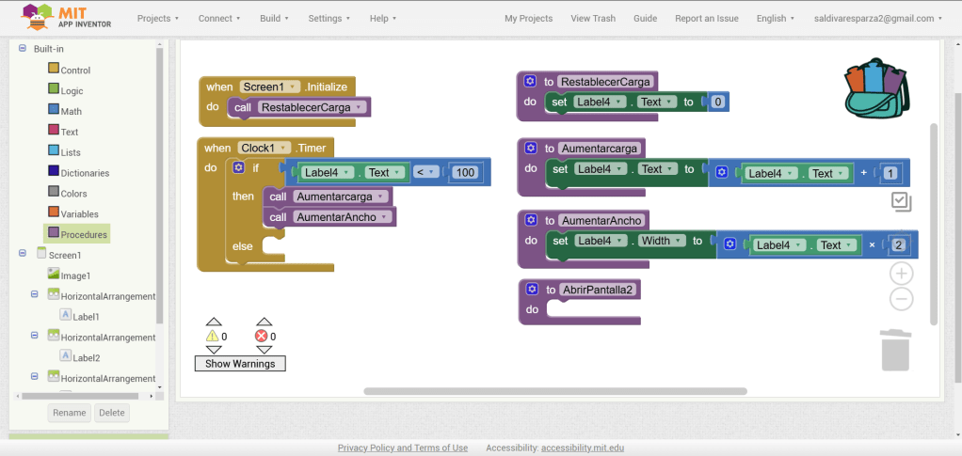Viewport: 962px width, 456px height.
Task: Toggle the workspace checkbox control icon
Action: (x=901, y=200)
